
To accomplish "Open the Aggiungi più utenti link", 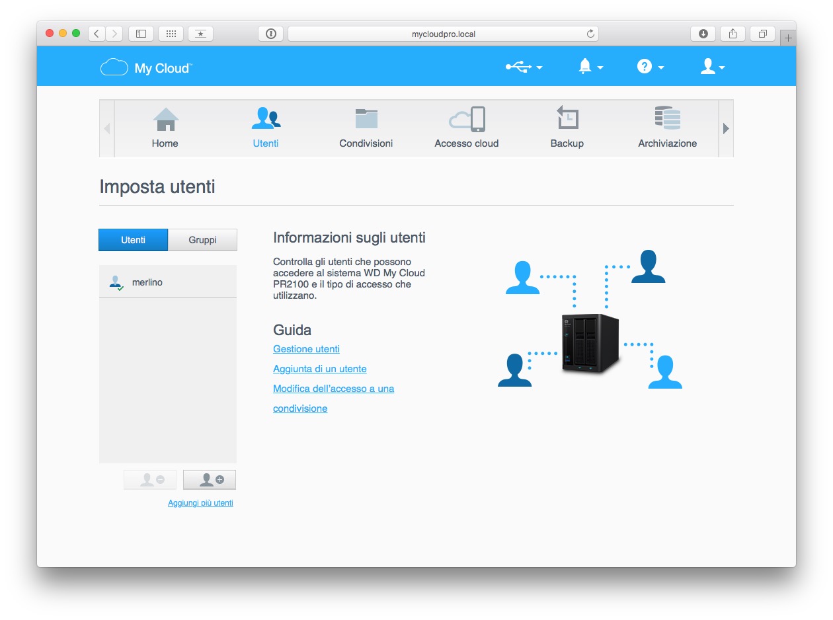I will [200, 503].
